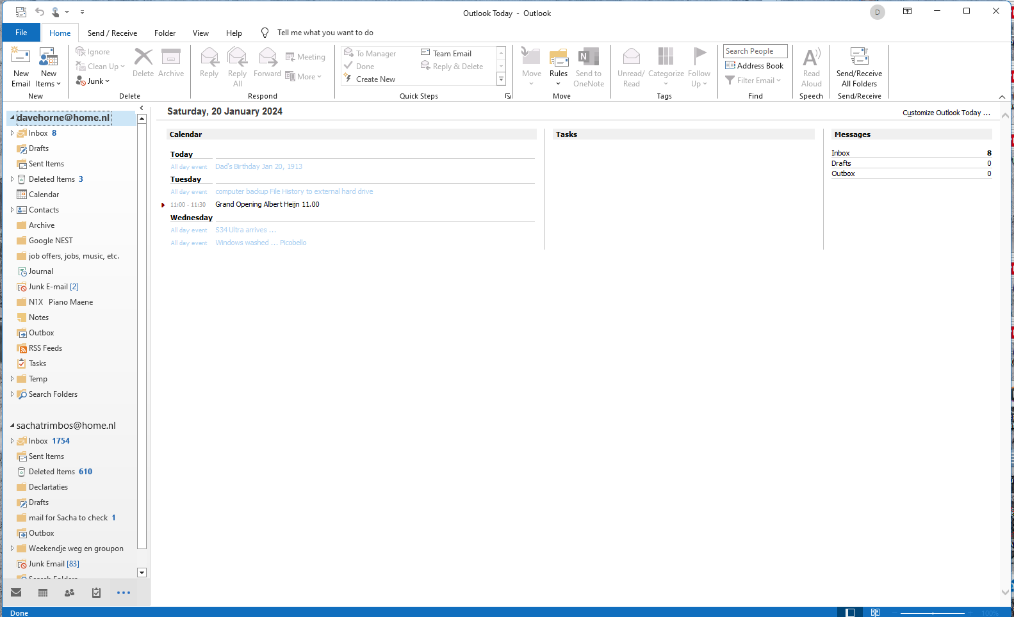Open the Send / Receive tab
This screenshot has height=617, width=1014.
coord(112,33)
